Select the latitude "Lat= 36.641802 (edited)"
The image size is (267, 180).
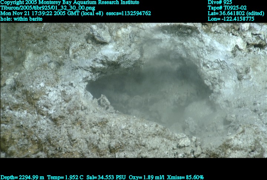click(236, 13)
